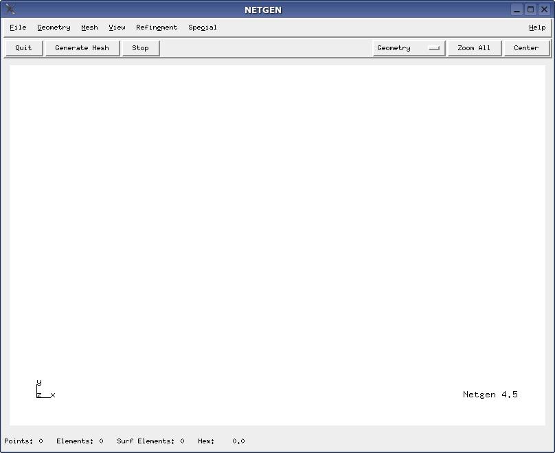Click the xyz coordinate axes indicator
This screenshot has width=555, height=453.
point(45,389)
